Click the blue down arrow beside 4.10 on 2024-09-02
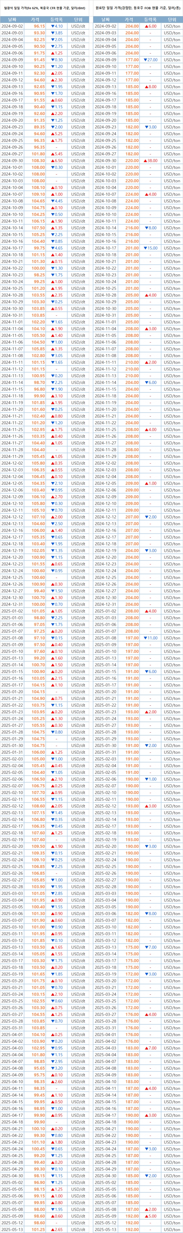This screenshot has height=1233, width=183. 52,26
